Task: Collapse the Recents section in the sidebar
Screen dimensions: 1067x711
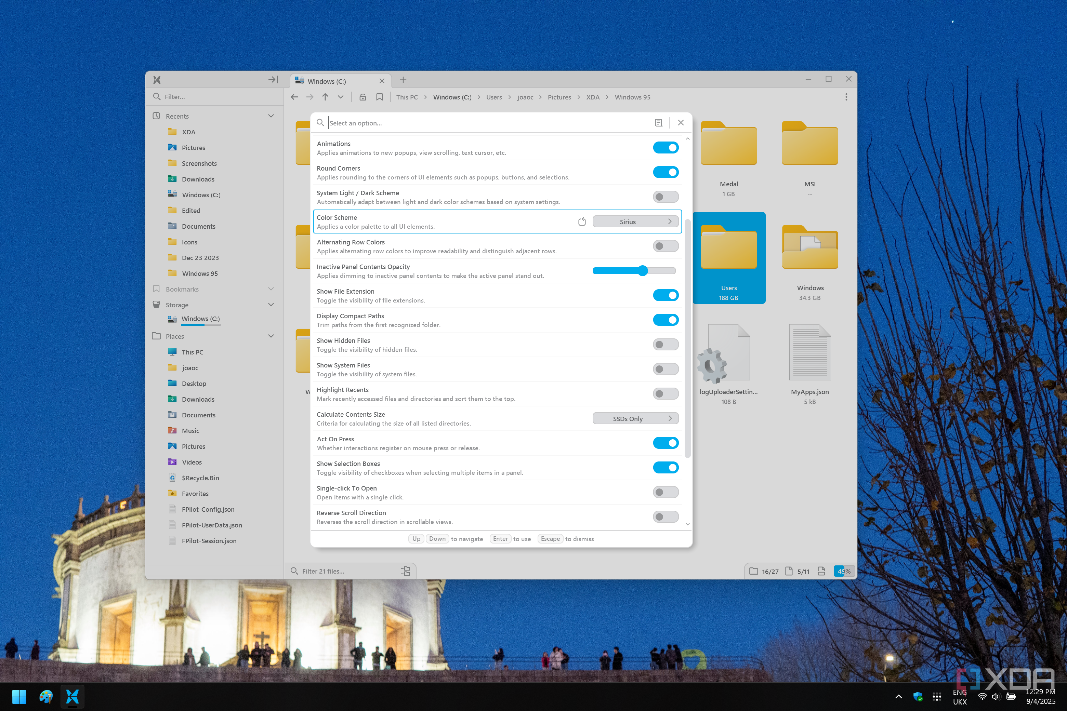Action: pyautogui.click(x=271, y=116)
